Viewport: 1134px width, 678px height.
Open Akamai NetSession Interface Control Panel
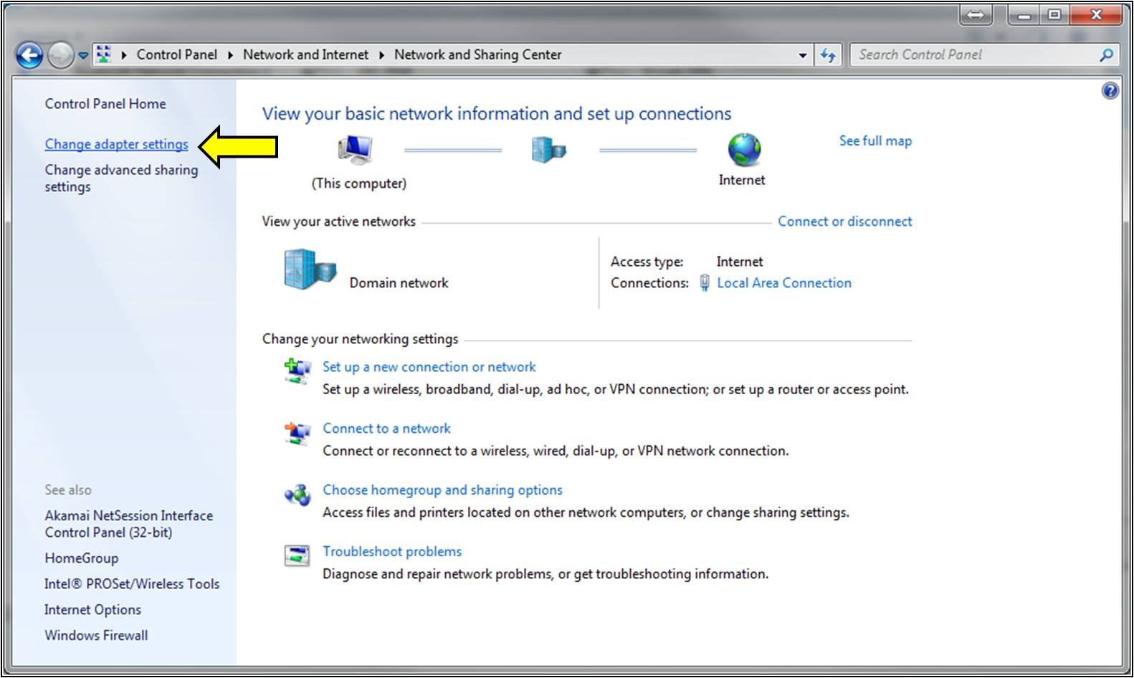(x=129, y=524)
